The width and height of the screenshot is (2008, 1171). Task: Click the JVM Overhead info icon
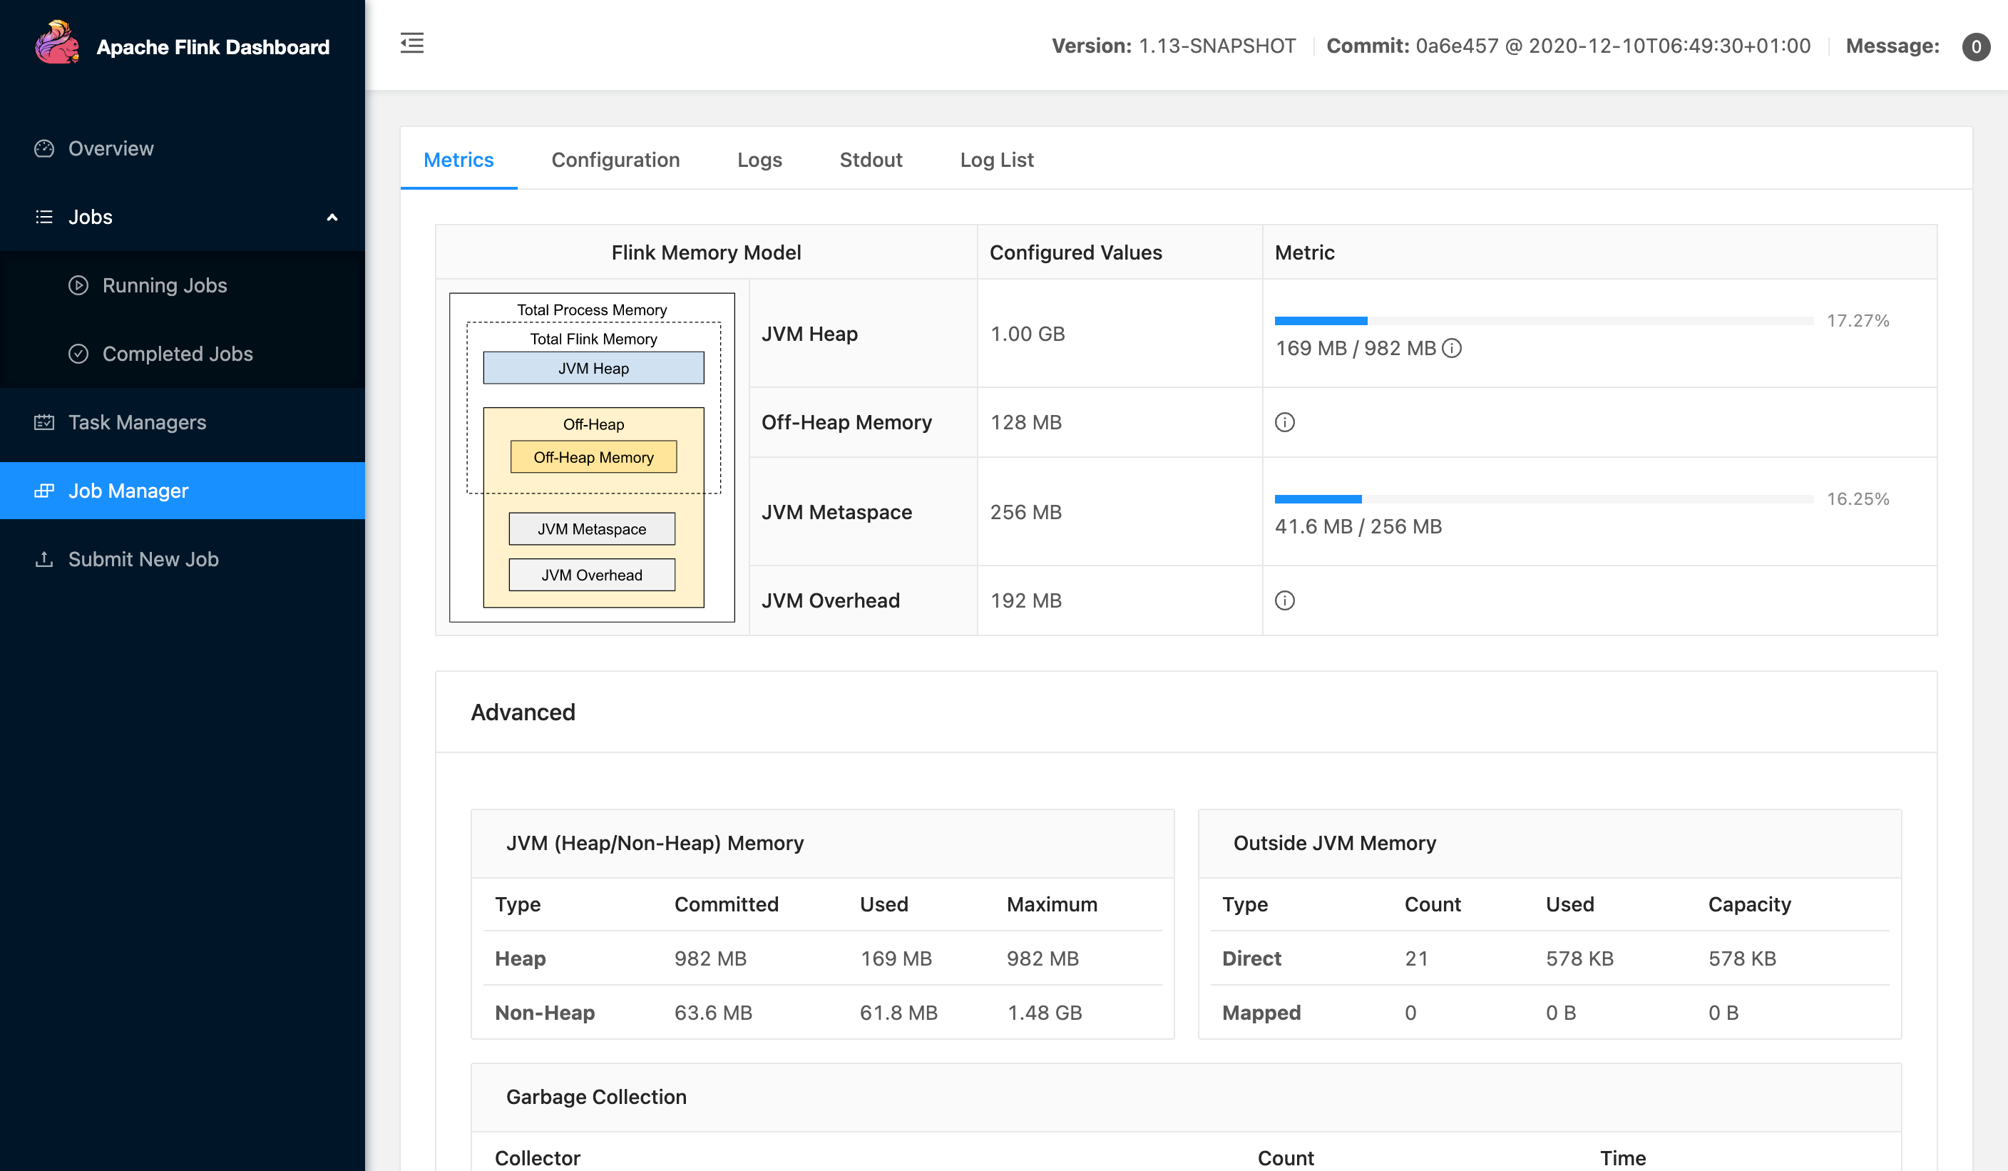click(1284, 600)
